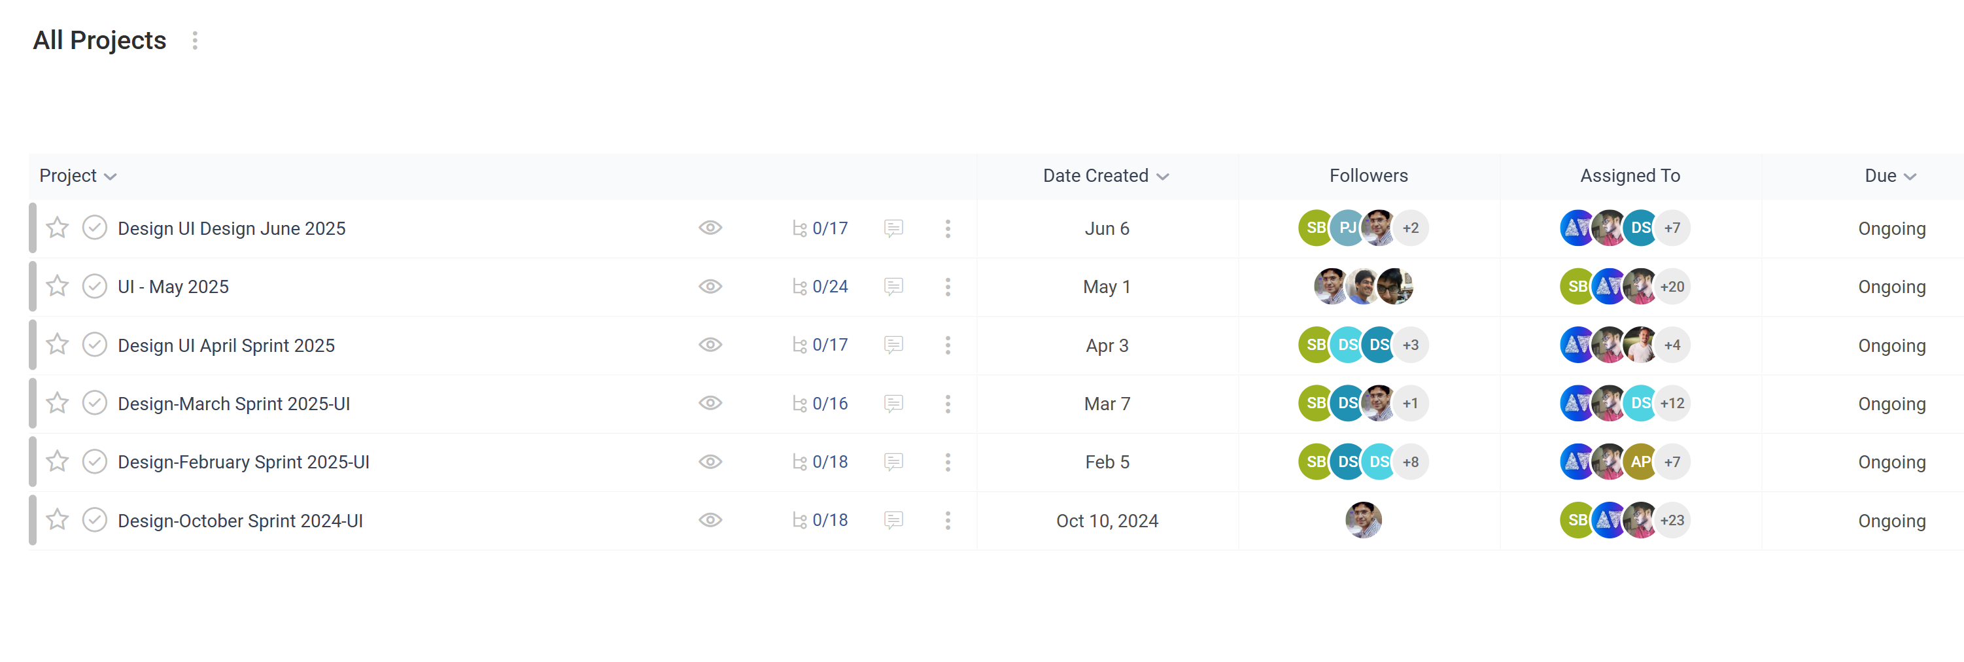Mark Design UI April Sprint 2025 complete
The height and width of the screenshot is (662, 1964).
tap(95, 345)
